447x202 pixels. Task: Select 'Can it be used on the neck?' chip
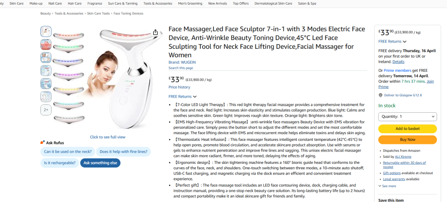68,151
